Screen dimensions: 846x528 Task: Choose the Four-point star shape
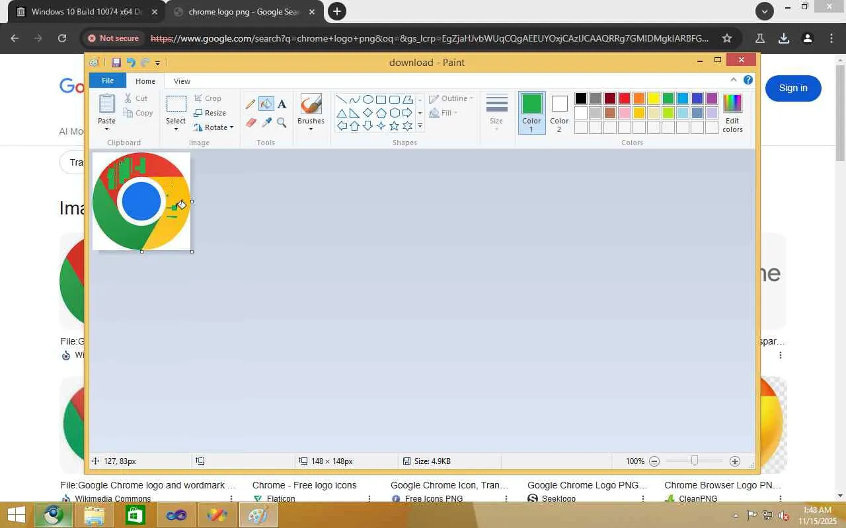click(x=381, y=126)
